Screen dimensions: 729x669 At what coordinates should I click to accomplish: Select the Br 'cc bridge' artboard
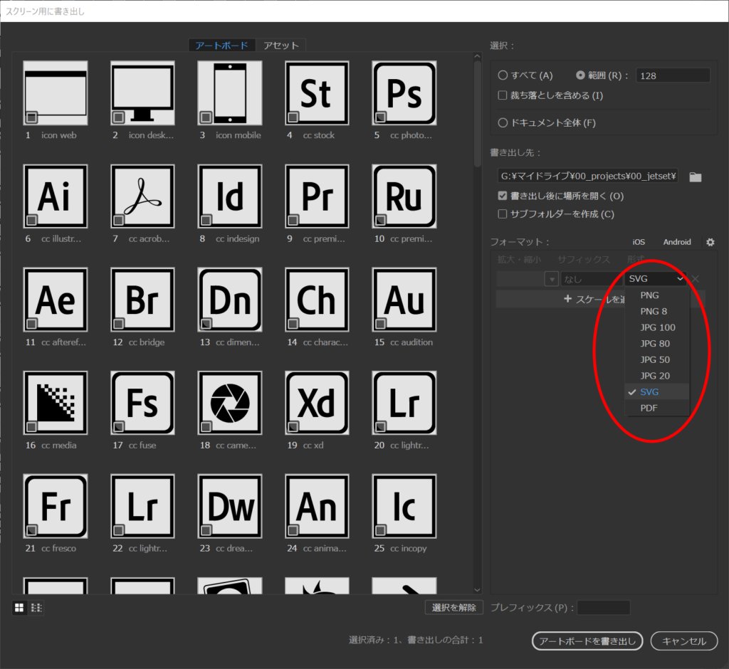coord(142,300)
